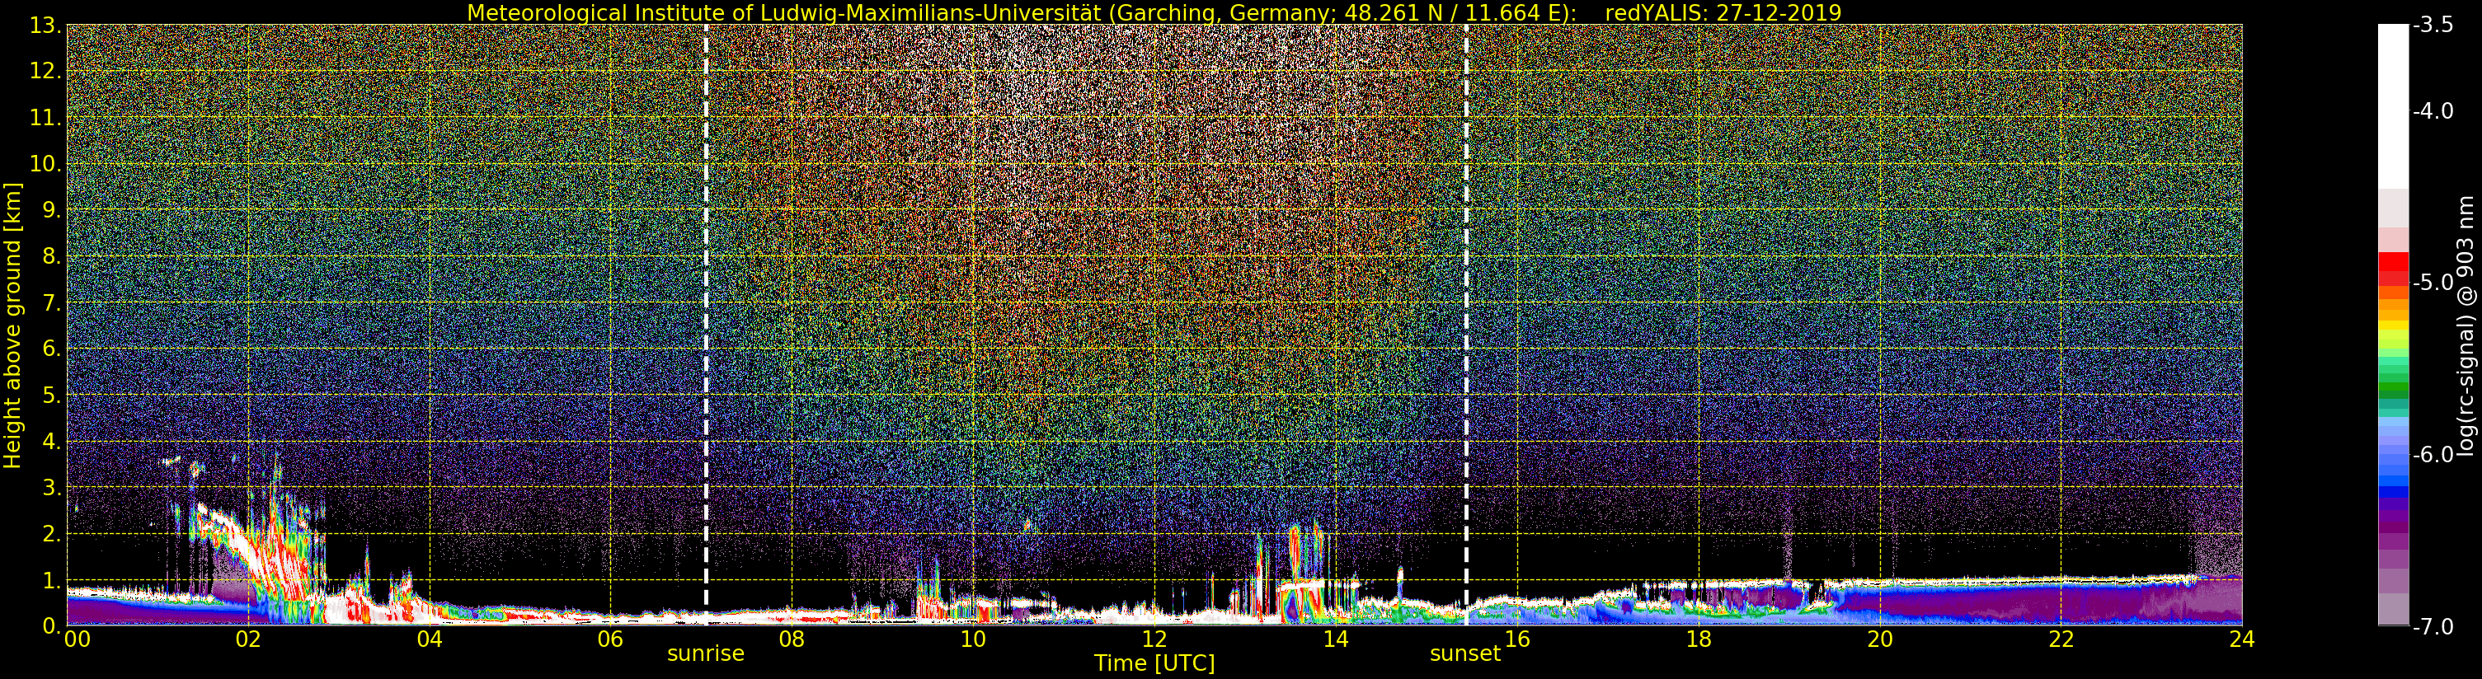This screenshot has width=2482, height=679.
Task: Click the '04' time axis tick label
Action: (430, 639)
